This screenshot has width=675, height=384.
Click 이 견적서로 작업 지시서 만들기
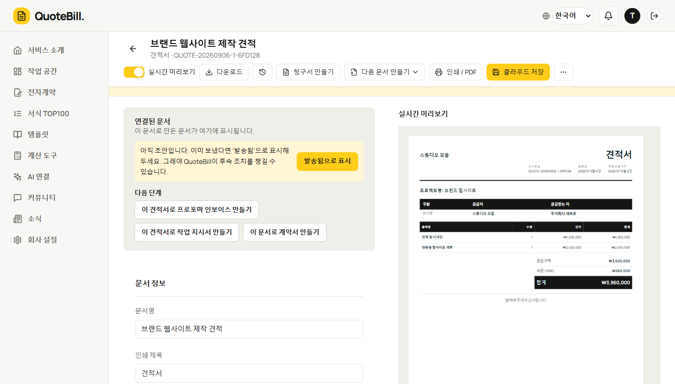pyautogui.click(x=187, y=232)
